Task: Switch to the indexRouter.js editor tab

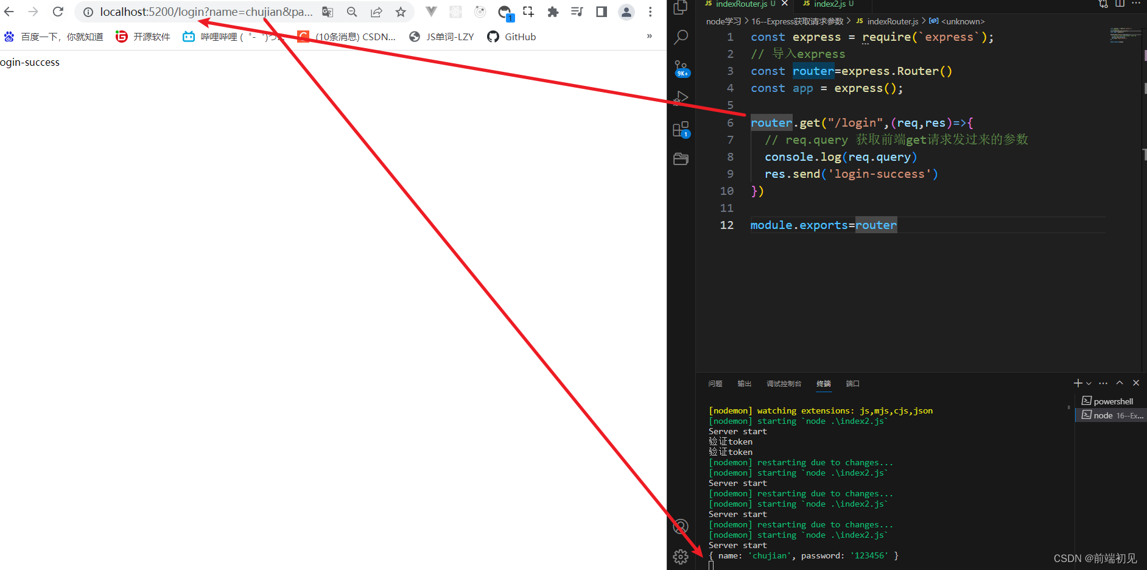Action: pos(740,4)
